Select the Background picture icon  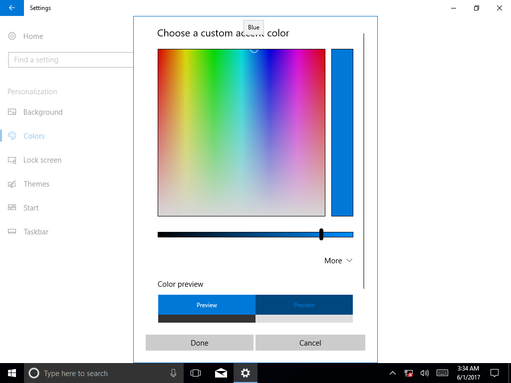(x=12, y=112)
